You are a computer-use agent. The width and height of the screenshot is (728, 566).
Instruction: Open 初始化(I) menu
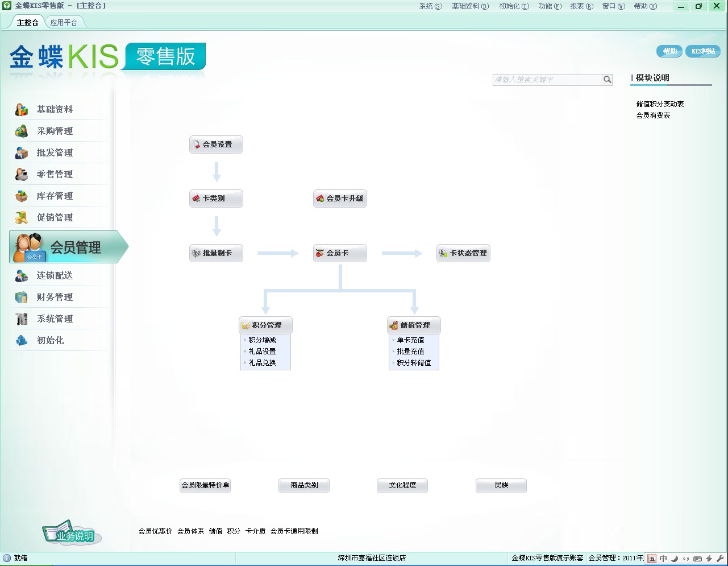pos(514,6)
